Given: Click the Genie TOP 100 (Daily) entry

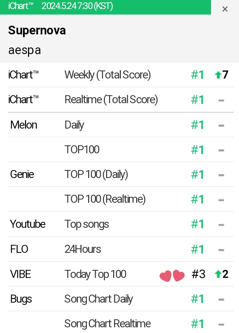Looking at the screenshot, I should pyautogui.click(x=96, y=174).
